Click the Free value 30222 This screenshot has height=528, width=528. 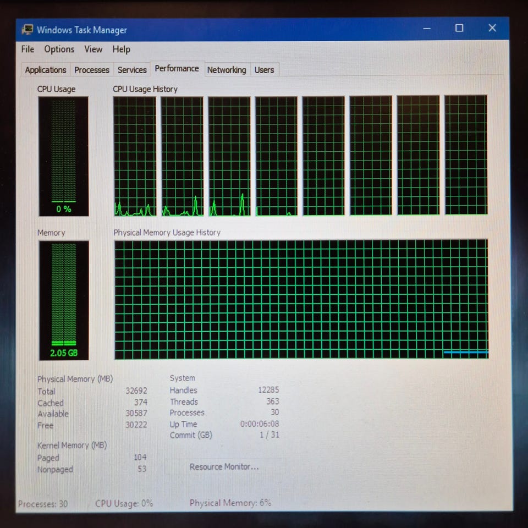[136, 425]
